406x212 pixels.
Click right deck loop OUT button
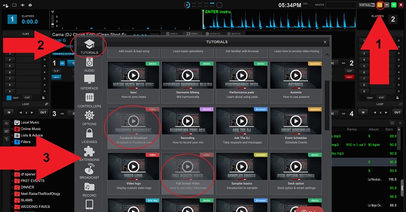click(397, 113)
